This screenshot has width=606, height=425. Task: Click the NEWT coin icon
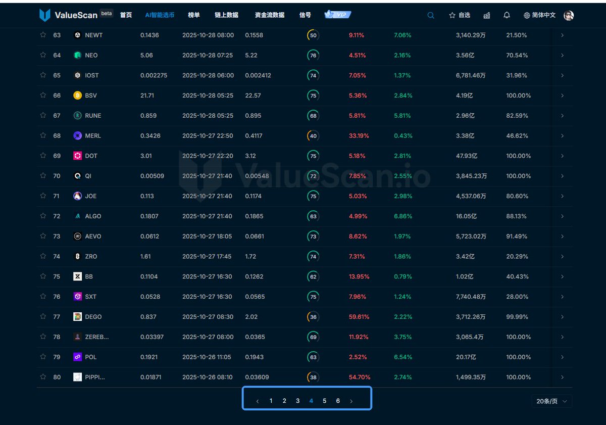pyautogui.click(x=77, y=35)
